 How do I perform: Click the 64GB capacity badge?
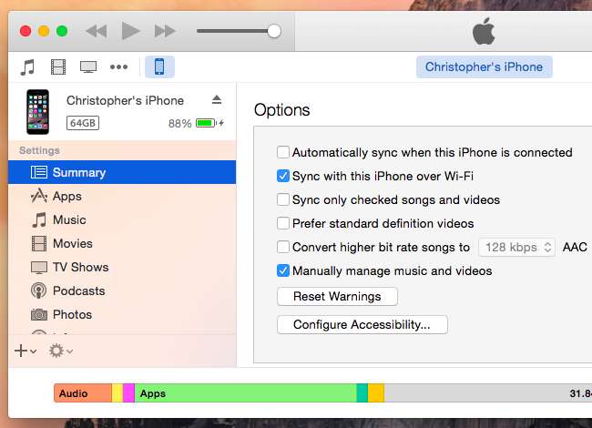tap(83, 123)
